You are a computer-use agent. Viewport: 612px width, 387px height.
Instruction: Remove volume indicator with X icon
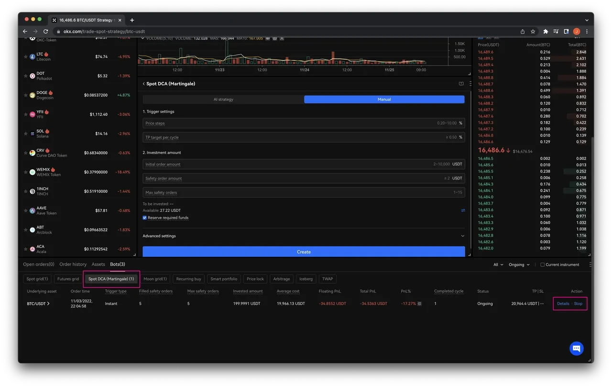282,38
